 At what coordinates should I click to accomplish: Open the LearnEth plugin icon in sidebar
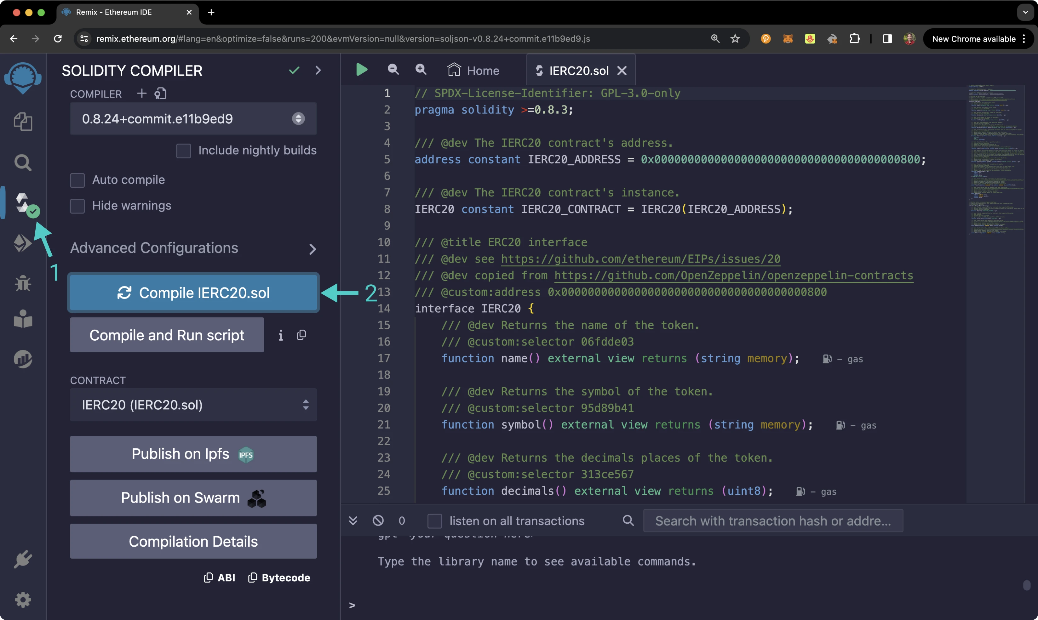click(23, 319)
